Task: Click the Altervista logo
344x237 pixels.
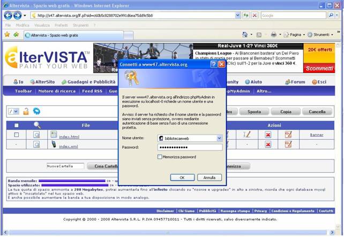Action: click(47, 57)
